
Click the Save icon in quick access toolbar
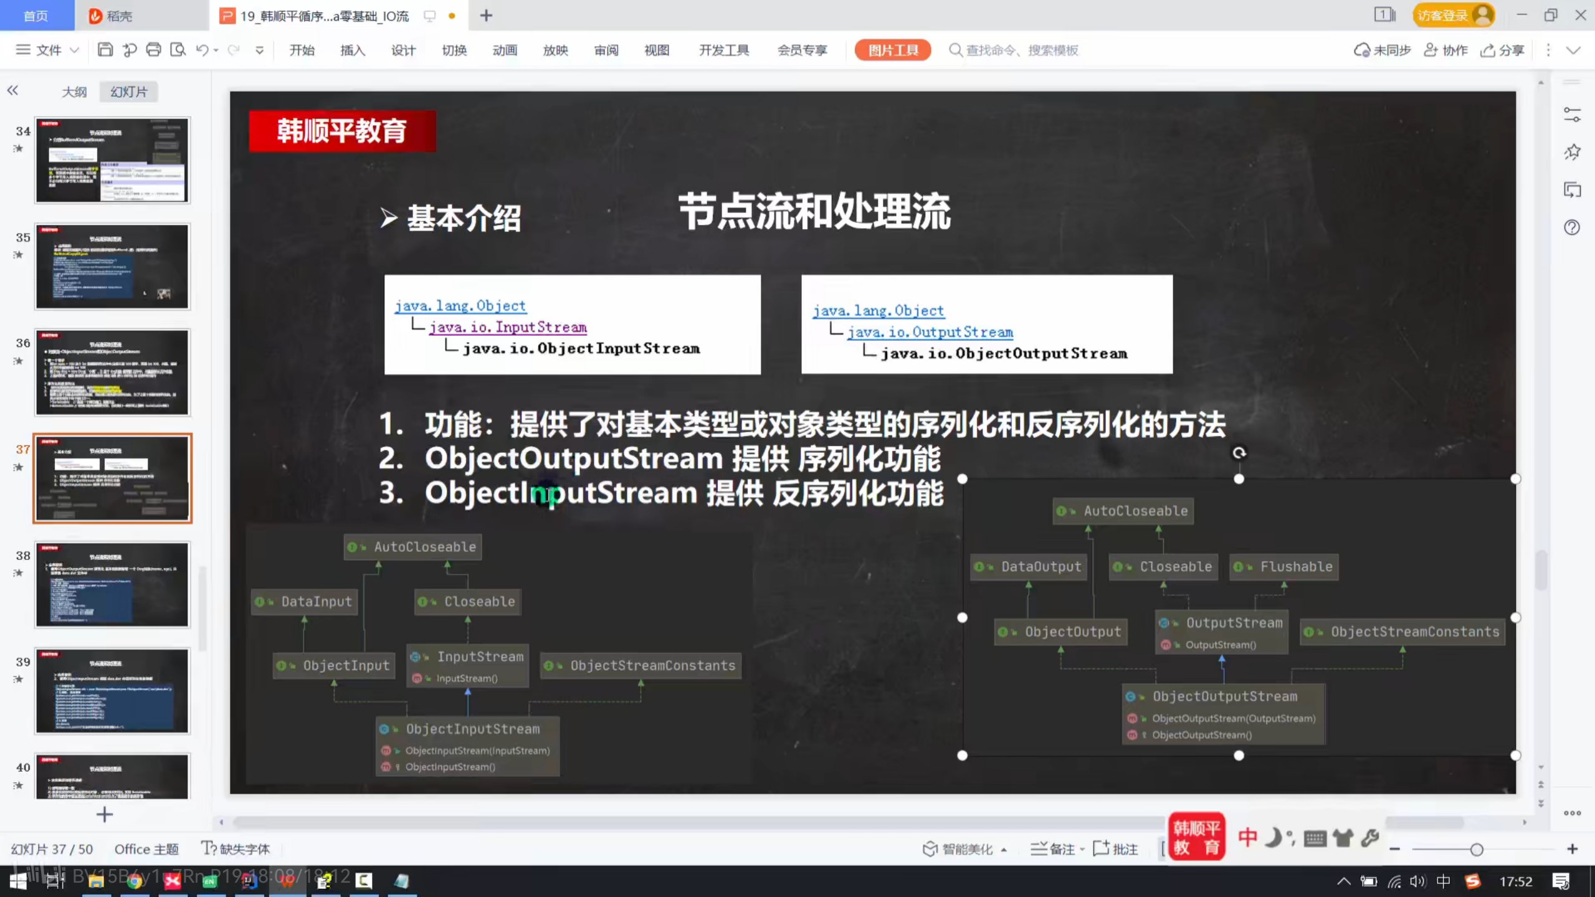coord(105,49)
